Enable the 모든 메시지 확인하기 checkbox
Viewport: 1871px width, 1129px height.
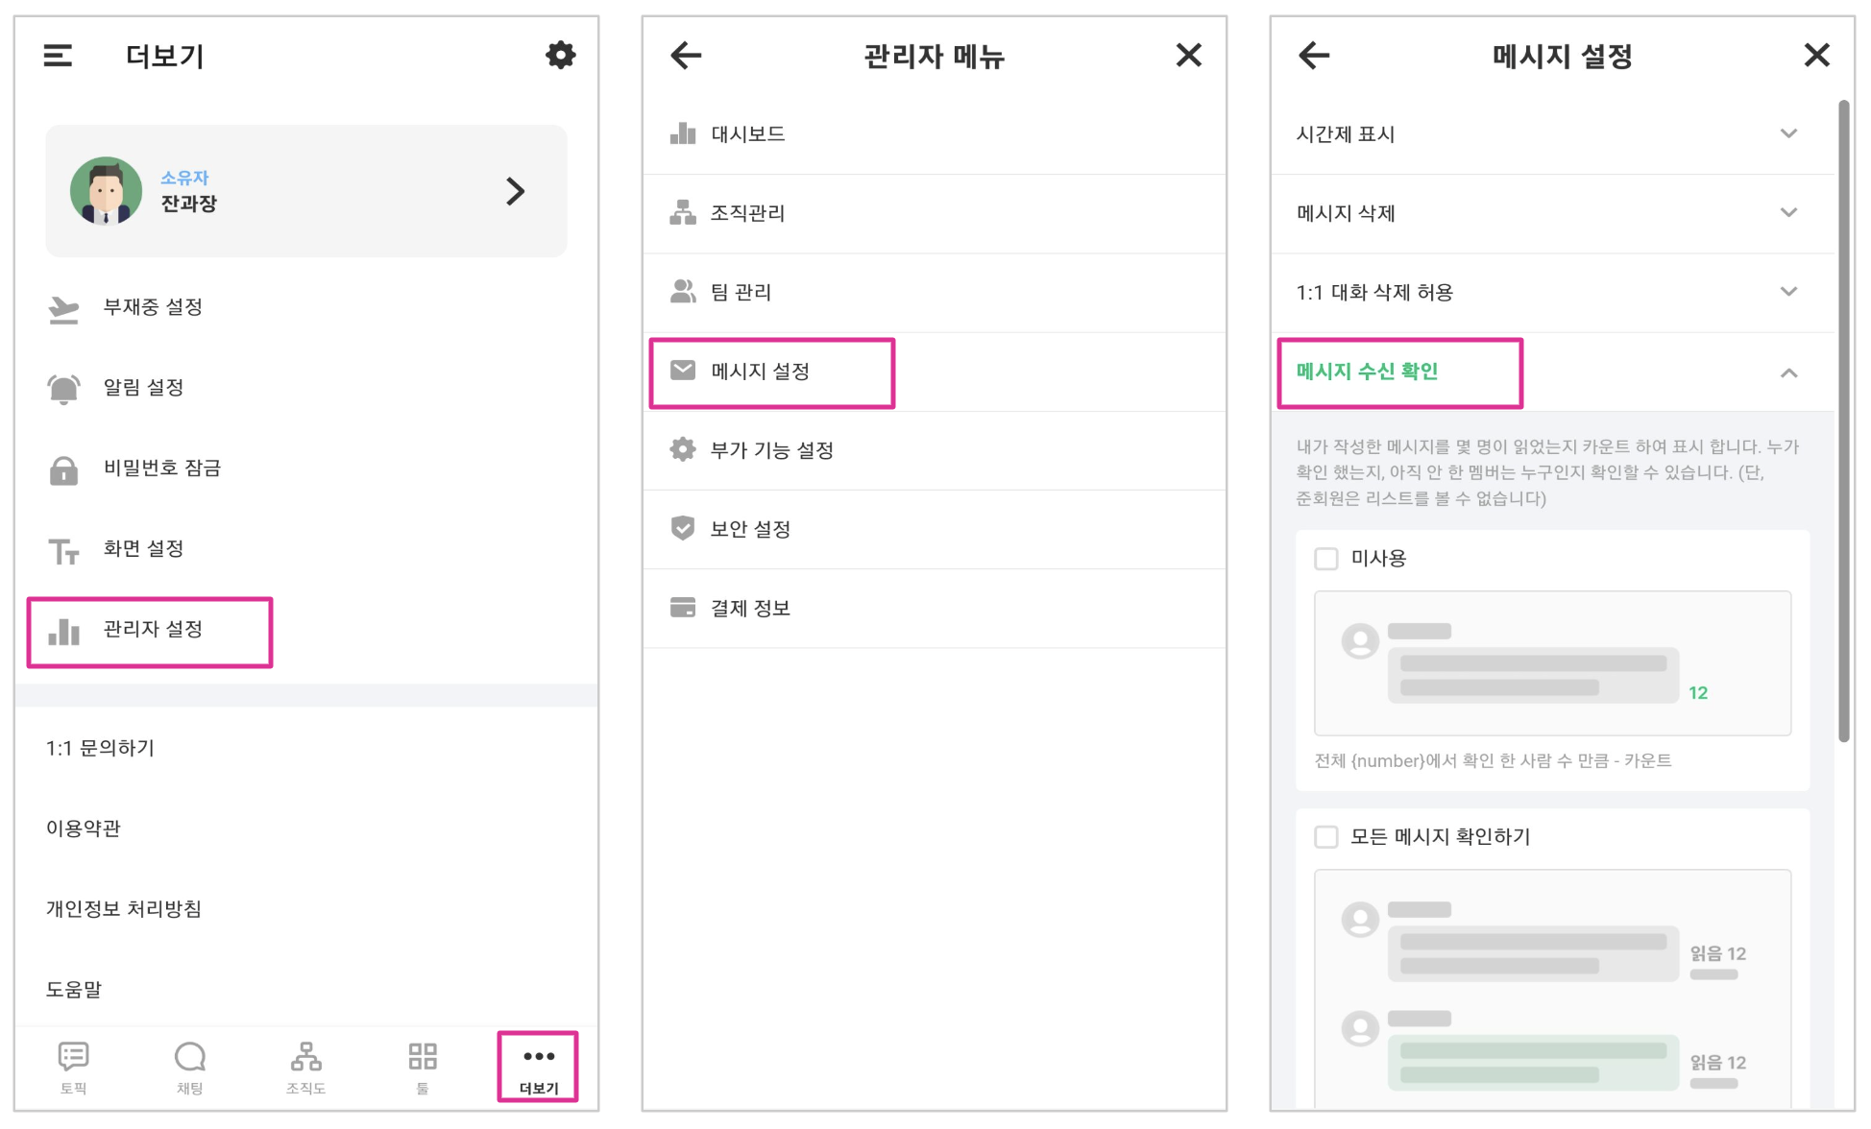1326,837
